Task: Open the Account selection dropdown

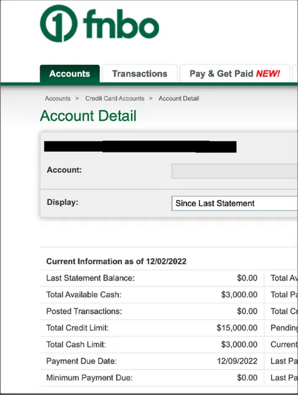Action: click(235, 171)
